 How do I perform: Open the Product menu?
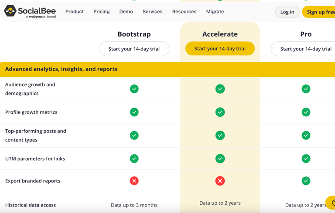tap(75, 12)
